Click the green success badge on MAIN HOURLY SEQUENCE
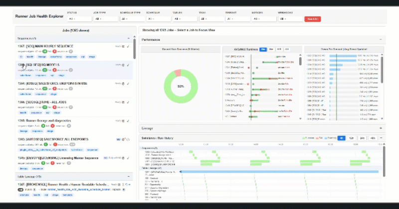This screenshot has height=209, width=399. (x=45, y=51)
